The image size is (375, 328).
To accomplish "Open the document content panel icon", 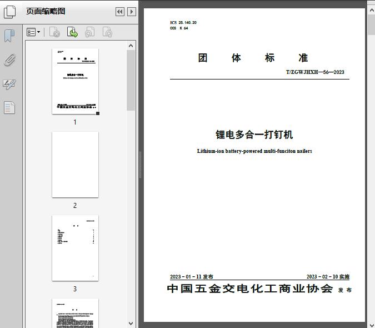I will point(9,108).
